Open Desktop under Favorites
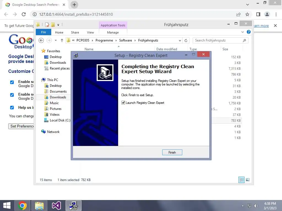Screen dimensions: 282x211 point(56,57)
